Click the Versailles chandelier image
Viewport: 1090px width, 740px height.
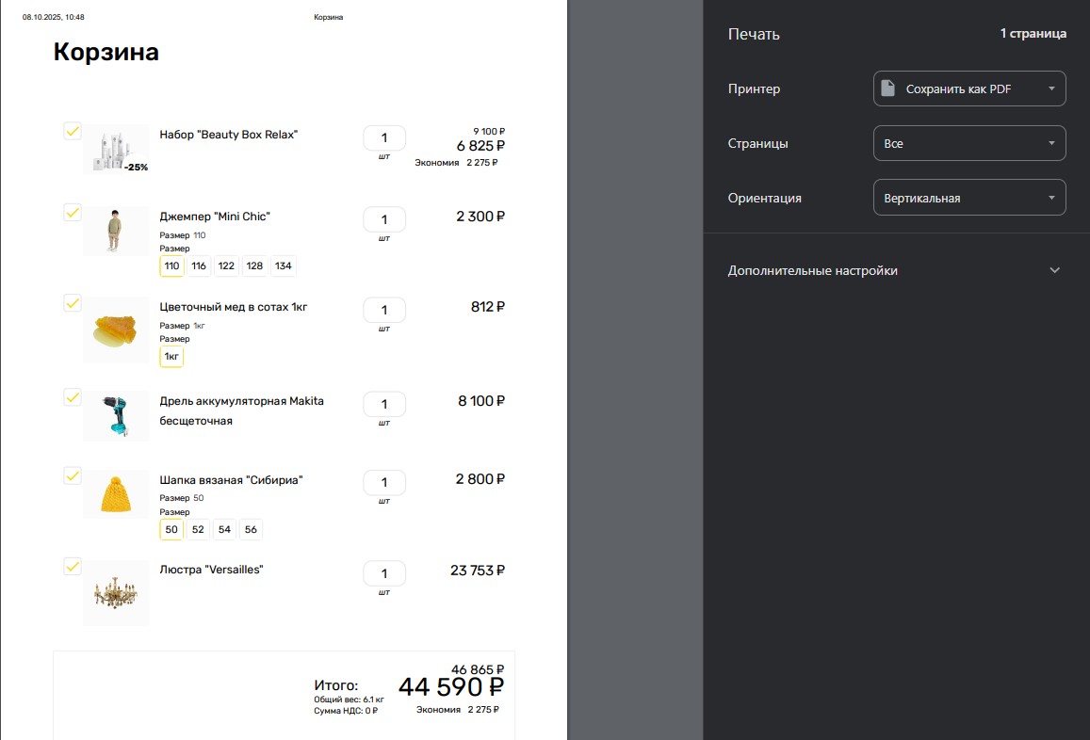[116, 593]
